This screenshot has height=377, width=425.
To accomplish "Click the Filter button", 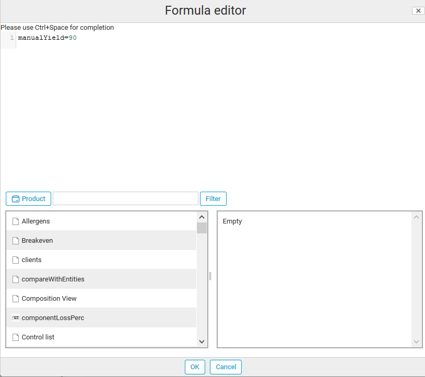I will (x=213, y=198).
